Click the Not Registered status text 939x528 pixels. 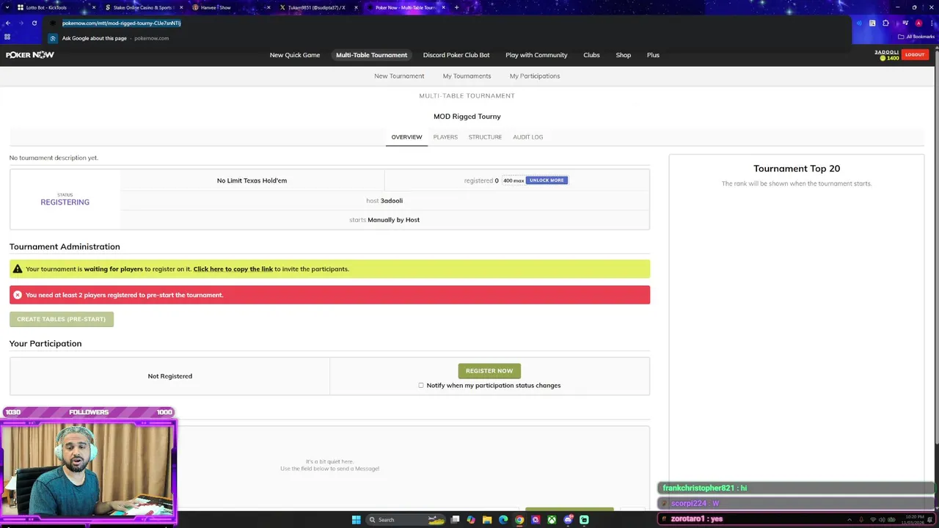point(169,376)
